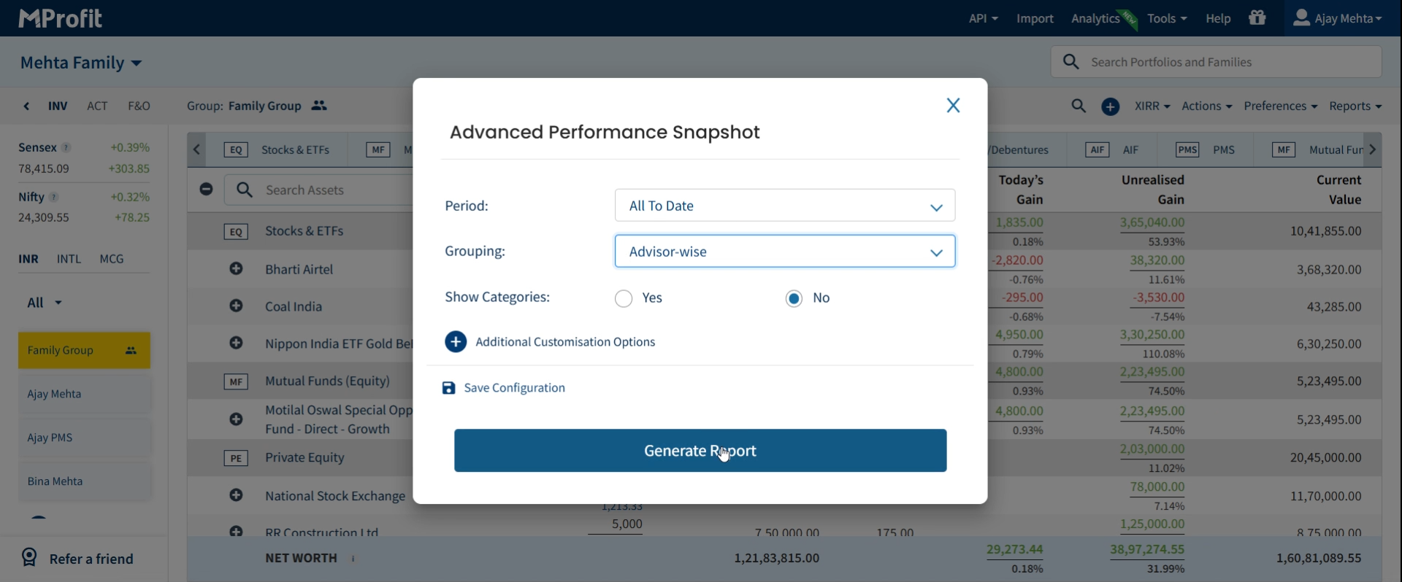
Task: Click the gift box icon
Action: [x=1257, y=18]
